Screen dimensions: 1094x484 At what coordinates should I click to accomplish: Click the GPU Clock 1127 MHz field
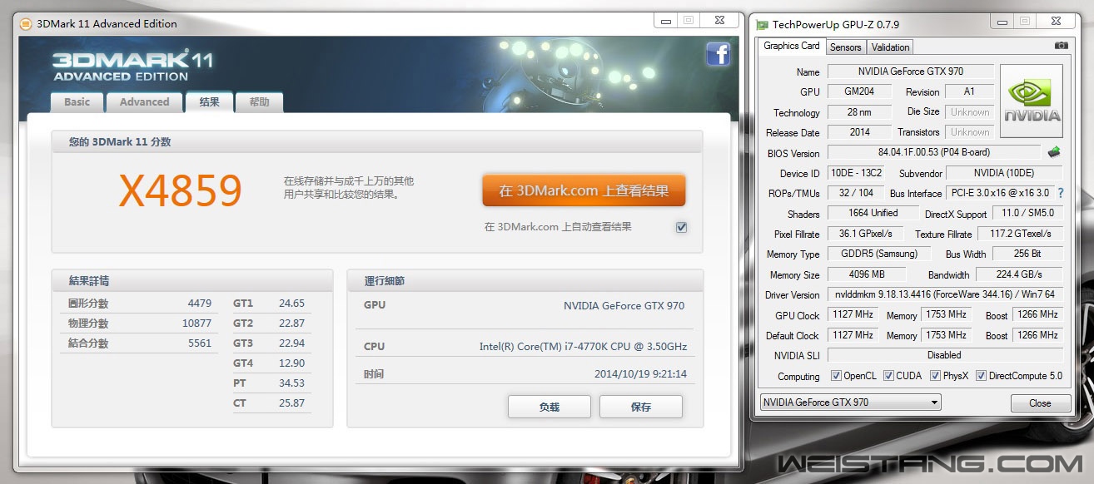click(853, 315)
